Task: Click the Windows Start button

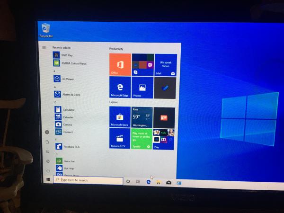Action: (48, 179)
